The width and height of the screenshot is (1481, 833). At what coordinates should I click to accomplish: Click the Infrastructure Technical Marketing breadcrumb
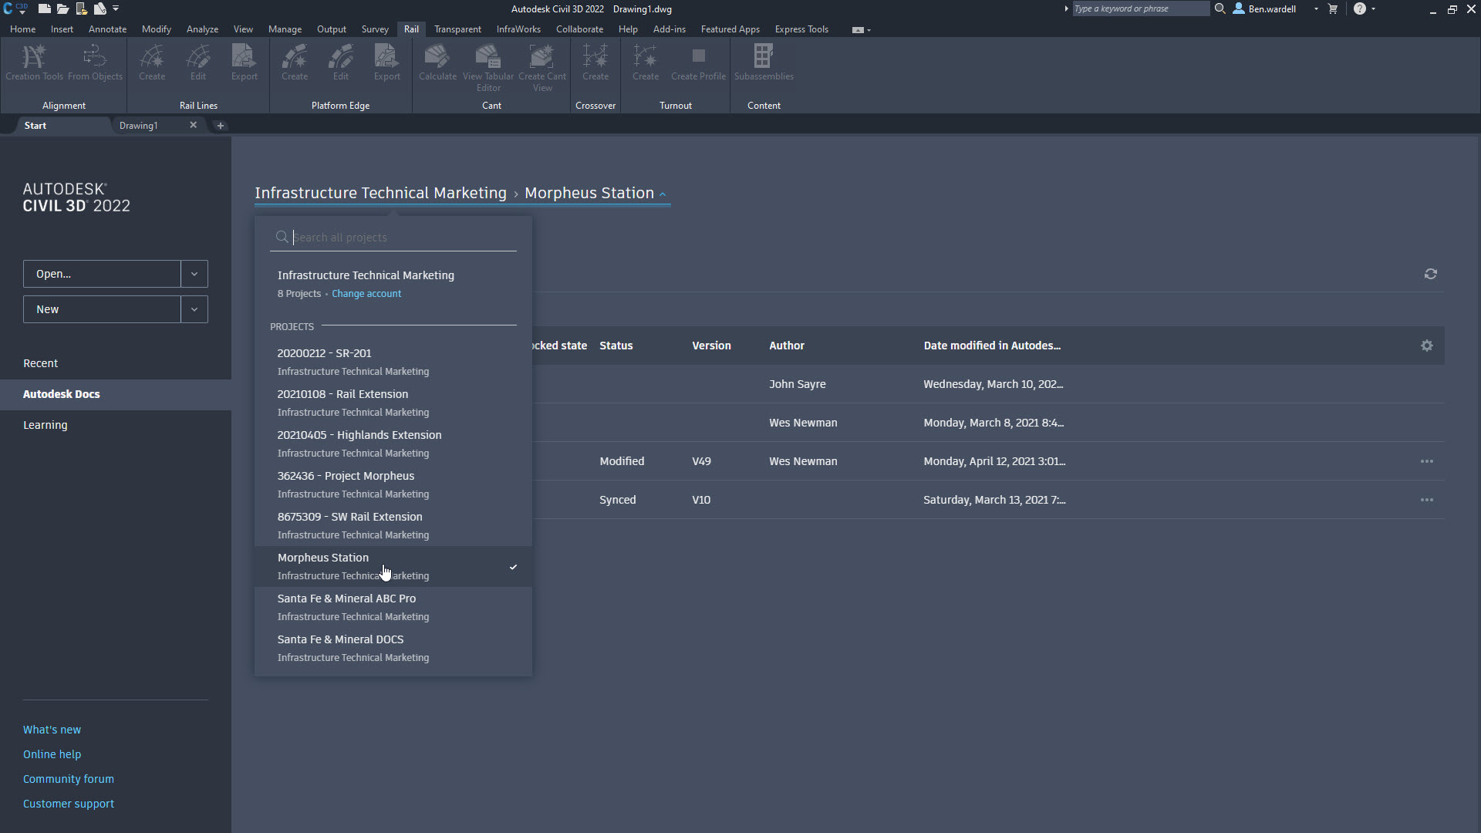380,193
